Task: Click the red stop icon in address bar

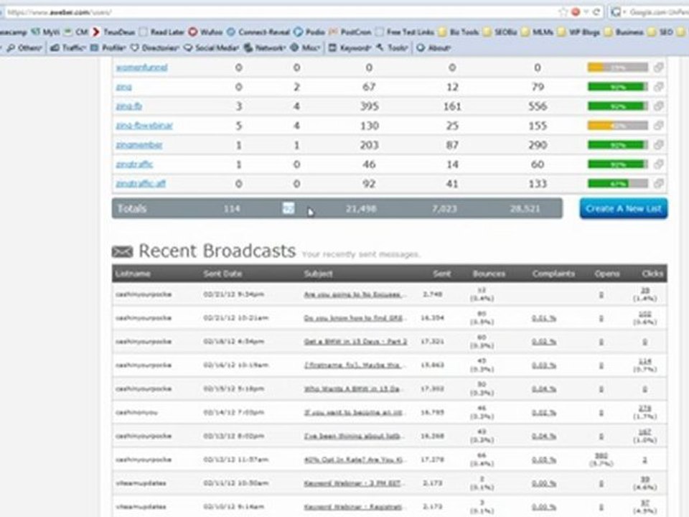Action: [575, 12]
